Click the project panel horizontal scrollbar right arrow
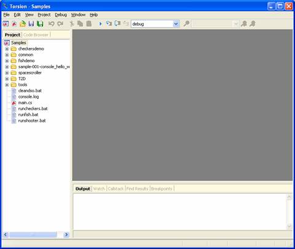This screenshot has height=249, width=295. [66, 234]
